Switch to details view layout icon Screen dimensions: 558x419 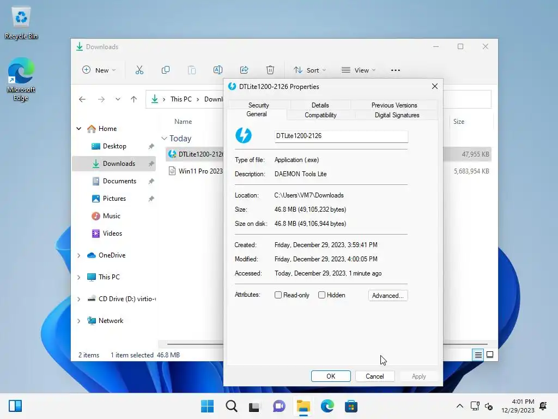[x=478, y=355]
